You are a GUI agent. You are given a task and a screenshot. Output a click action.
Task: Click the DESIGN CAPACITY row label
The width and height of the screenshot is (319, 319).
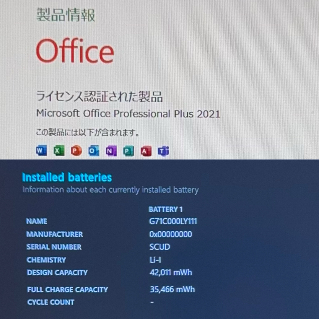[x=57, y=272]
